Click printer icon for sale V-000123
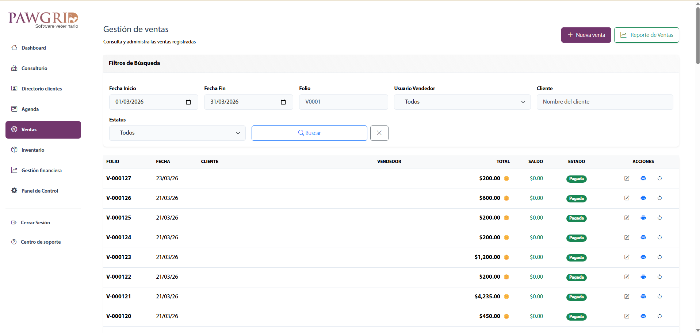The image size is (700, 333). pos(643,257)
